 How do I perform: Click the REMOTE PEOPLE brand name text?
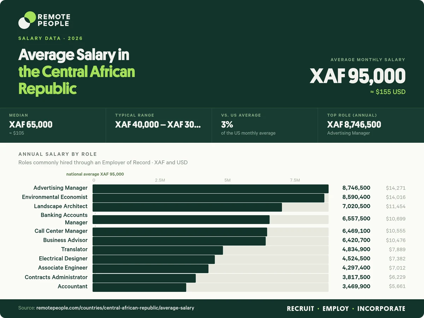[x=54, y=20]
